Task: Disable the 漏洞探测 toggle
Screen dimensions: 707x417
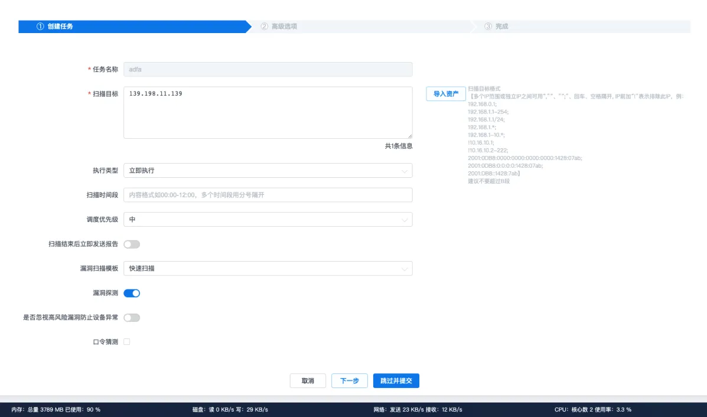Action: 132,293
